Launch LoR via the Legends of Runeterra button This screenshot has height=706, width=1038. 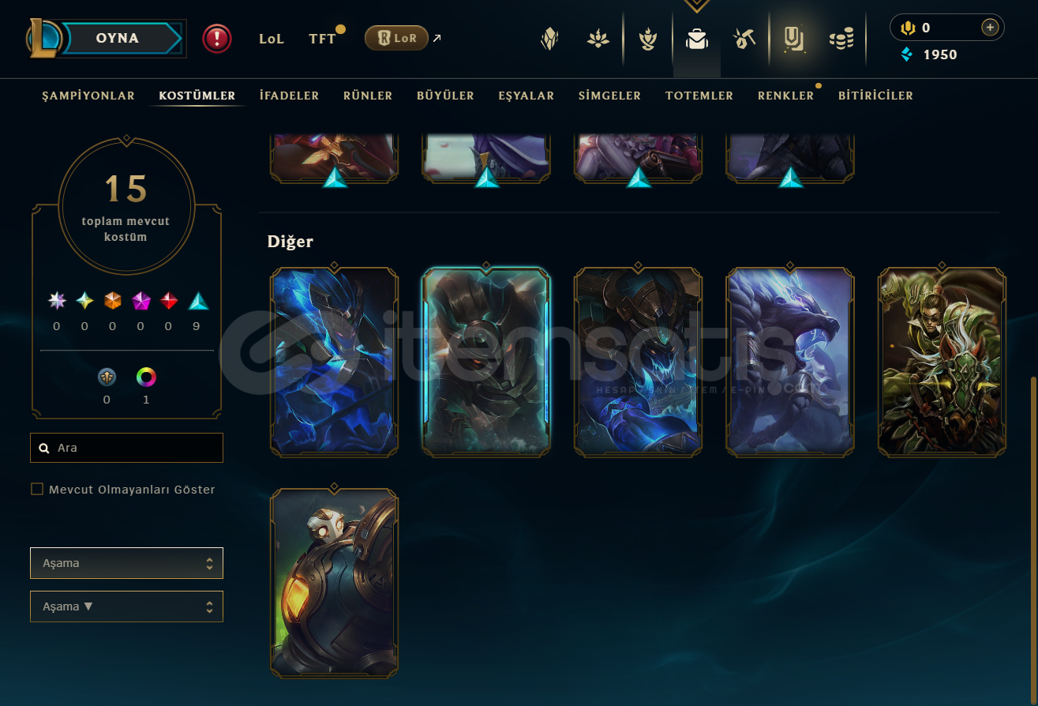pos(396,38)
